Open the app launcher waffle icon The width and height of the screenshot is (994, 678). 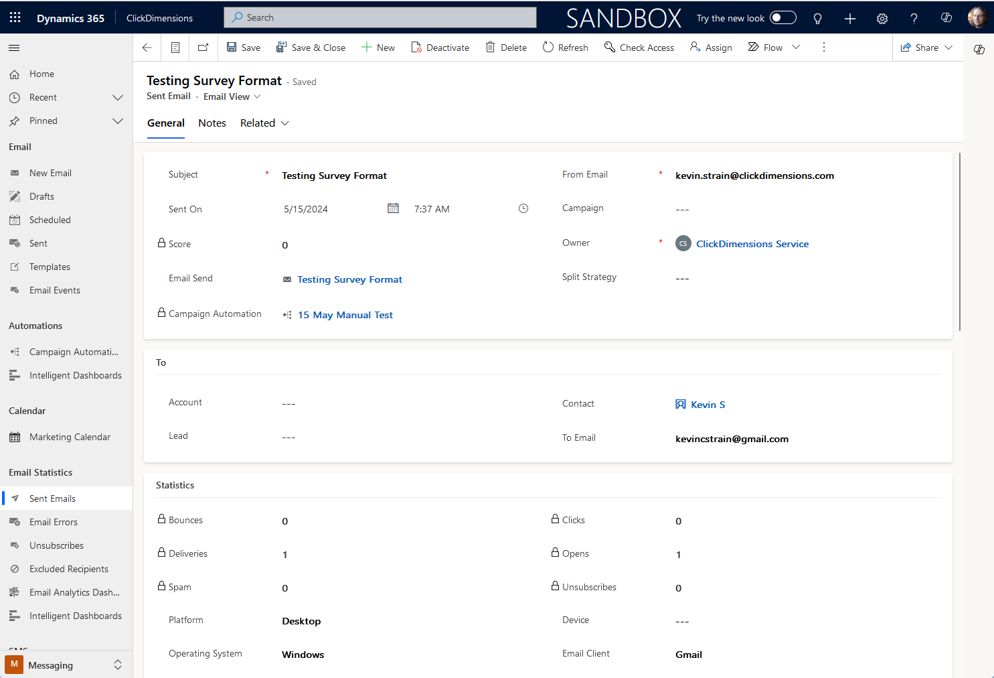[15, 17]
